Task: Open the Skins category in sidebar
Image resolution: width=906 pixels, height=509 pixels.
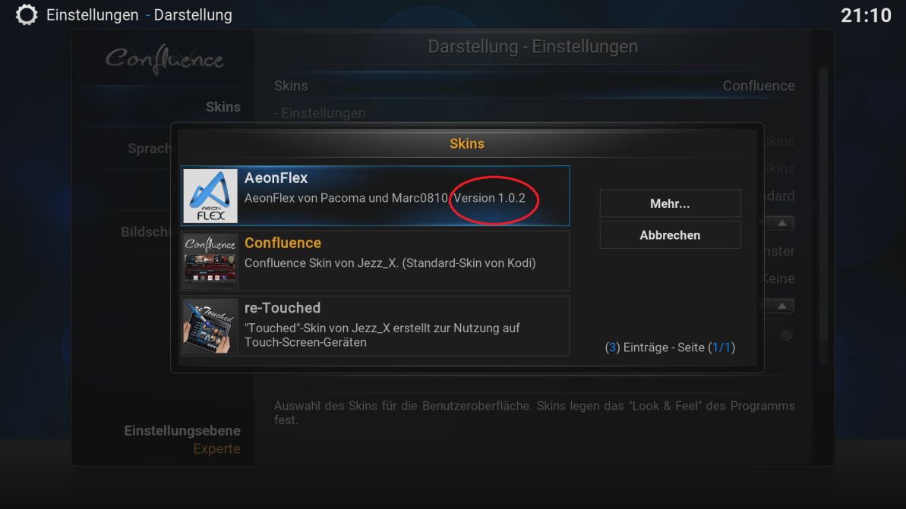Action: (x=223, y=107)
